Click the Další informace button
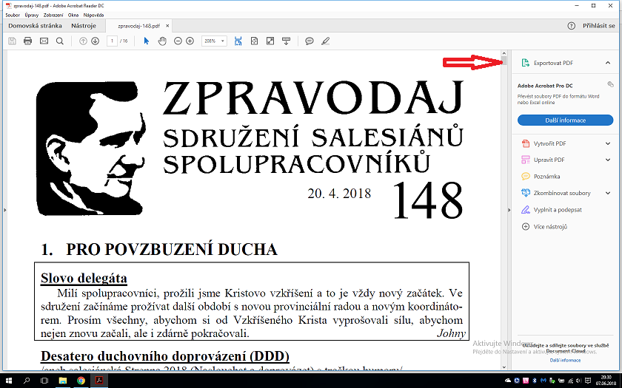 pyautogui.click(x=565, y=120)
